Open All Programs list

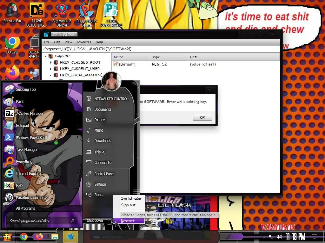(25, 208)
